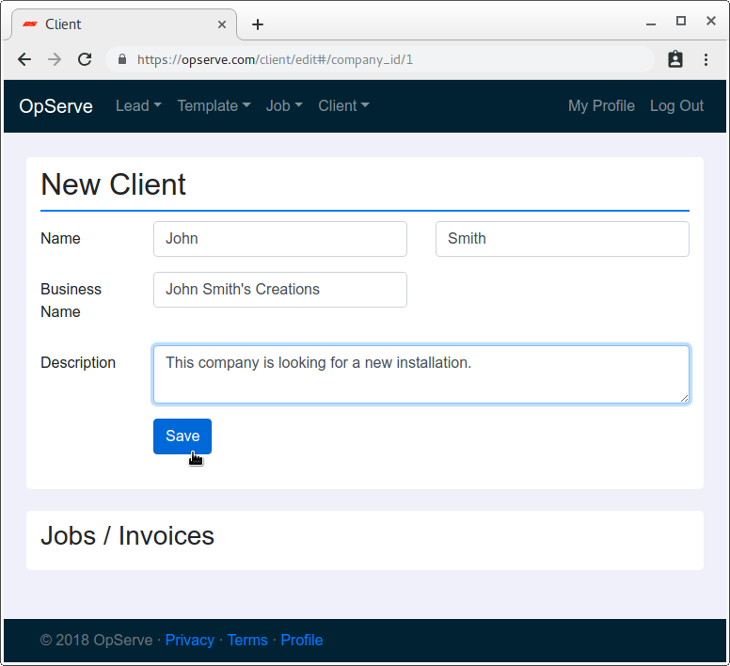Click the Description label
The image size is (730, 666).
point(78,362)
